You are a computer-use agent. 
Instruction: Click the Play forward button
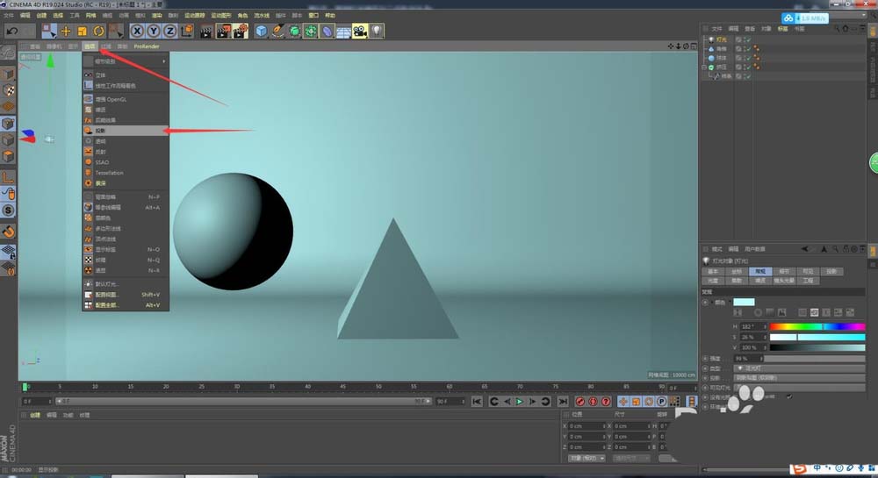point(520,402)
